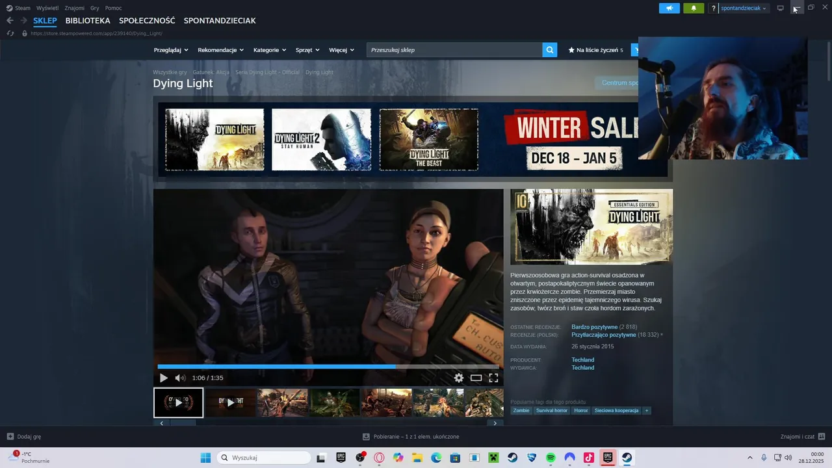Open the green notifications bell

pyautogui.click(x=694, y=8)
